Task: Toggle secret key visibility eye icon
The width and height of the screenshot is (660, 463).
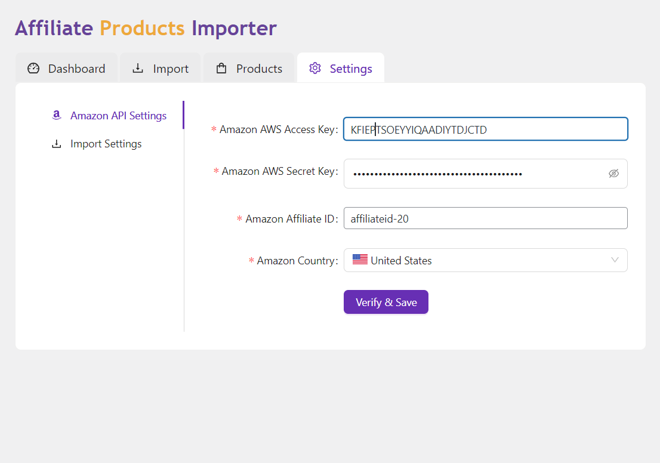Action: [613, 174]
